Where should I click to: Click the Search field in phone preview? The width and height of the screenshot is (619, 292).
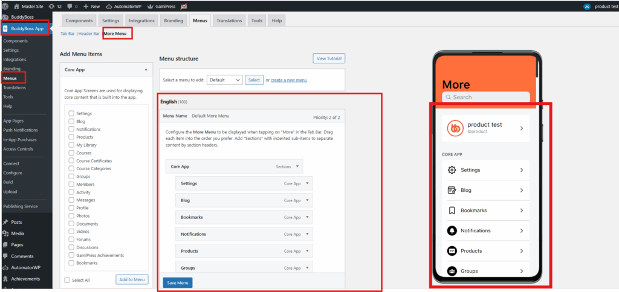pyautogui.click(x=486, y=97)
